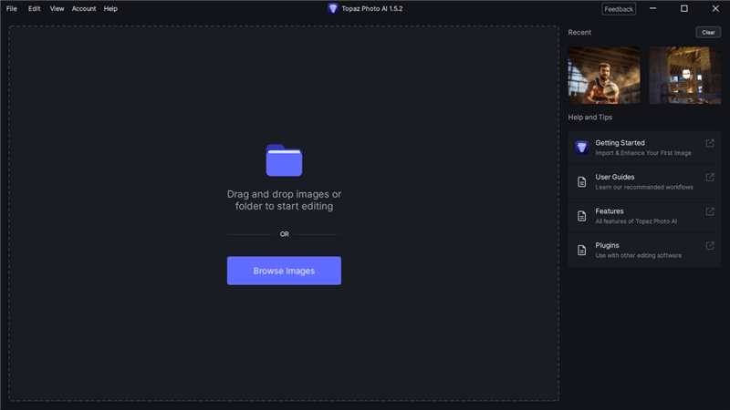The height and width of the screenshot is (410, 730).
Task: Minimize the Topaz Photo AI window
Action: 652,8
